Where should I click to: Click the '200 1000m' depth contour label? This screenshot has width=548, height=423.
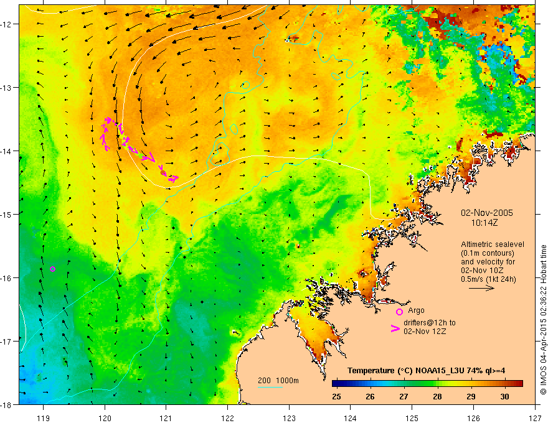point(278,381)
